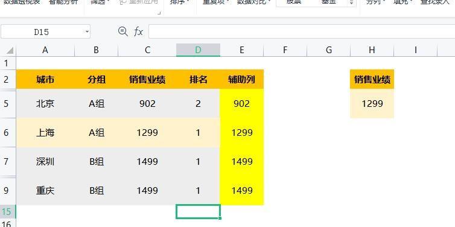The image size is (455, 227).
Task: Select column E header
Action: pyautogui.click(x=242, y=50)
